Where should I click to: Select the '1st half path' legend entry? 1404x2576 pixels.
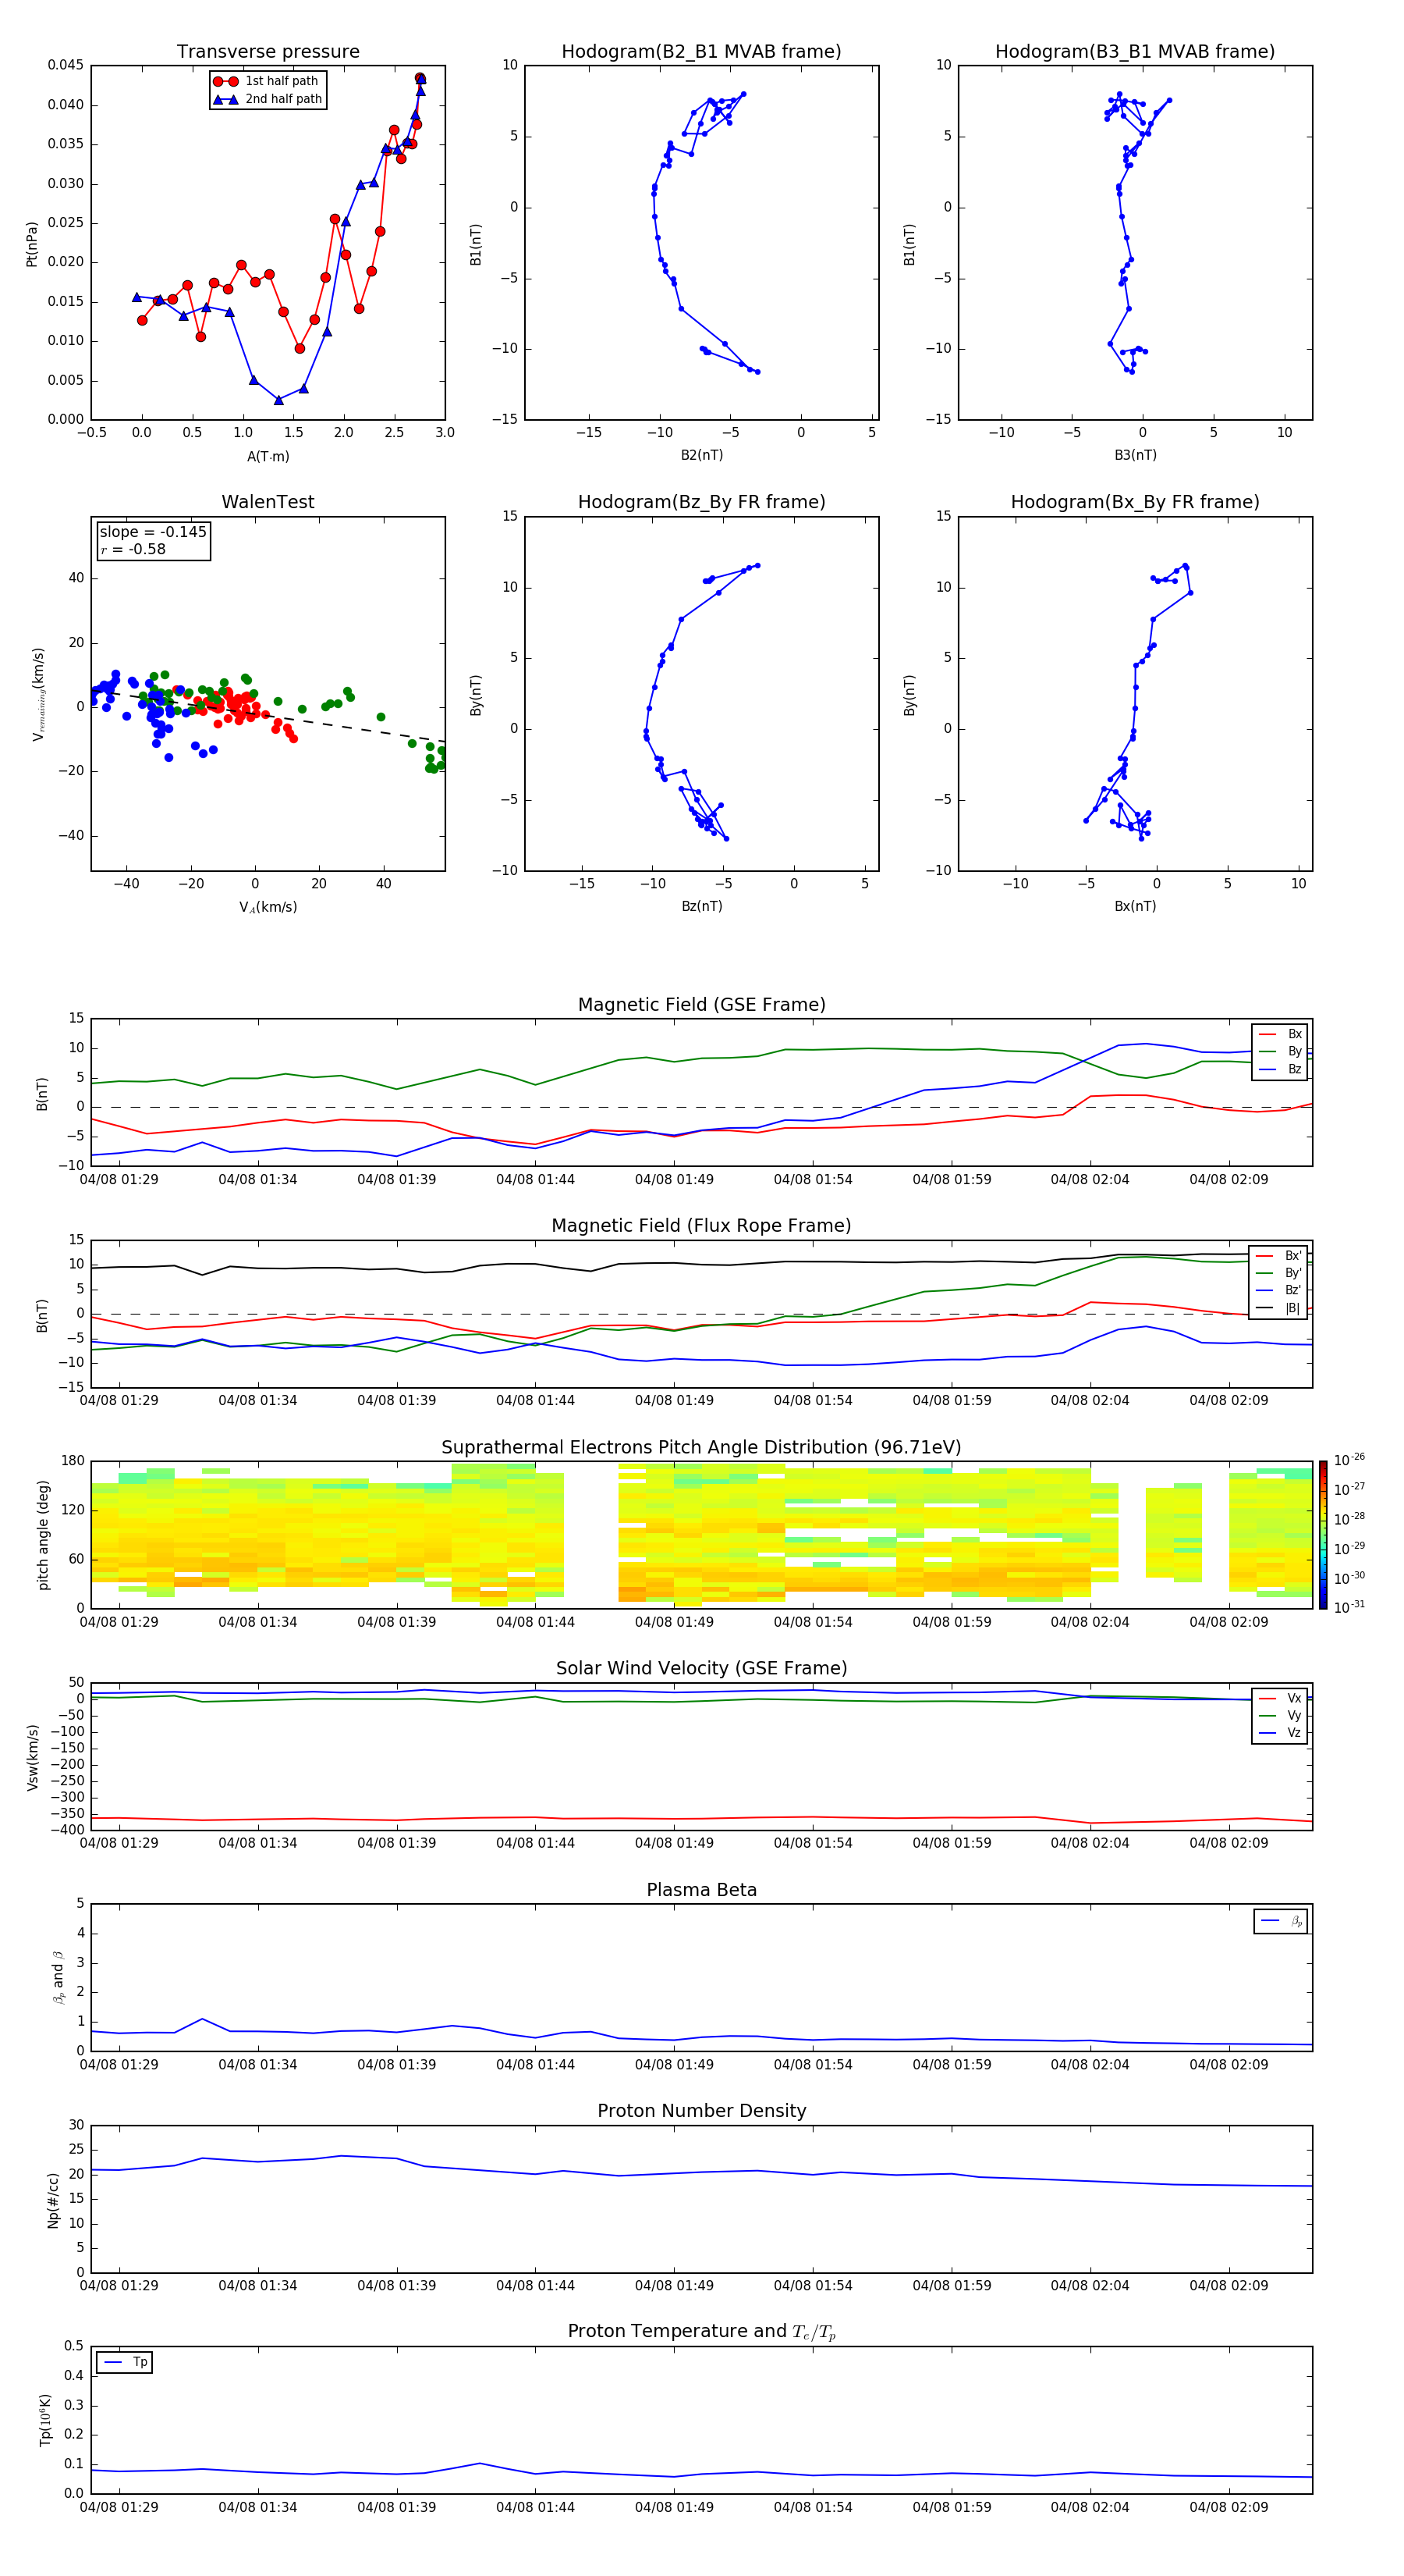[267, 81]
